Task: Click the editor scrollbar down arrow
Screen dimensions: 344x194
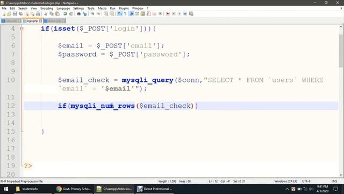Action: 341,175
